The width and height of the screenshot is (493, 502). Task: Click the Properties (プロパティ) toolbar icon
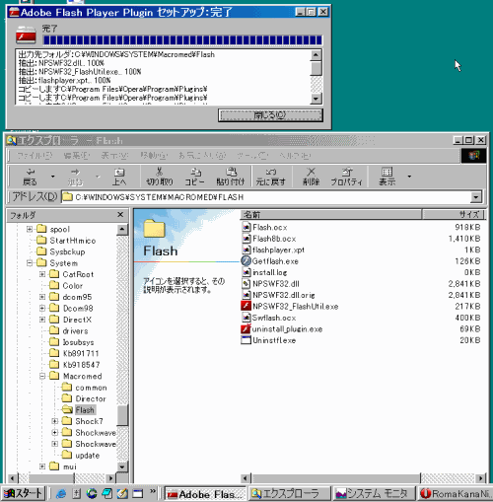346,177
